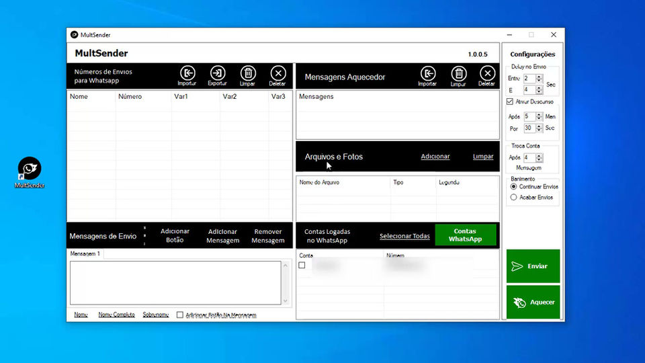Image resolution: width=645 pixels, height=363 pixels.
Task: Insert Nome variable link
Action: 81,315
